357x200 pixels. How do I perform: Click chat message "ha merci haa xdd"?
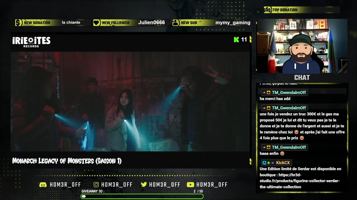point(275,99)
